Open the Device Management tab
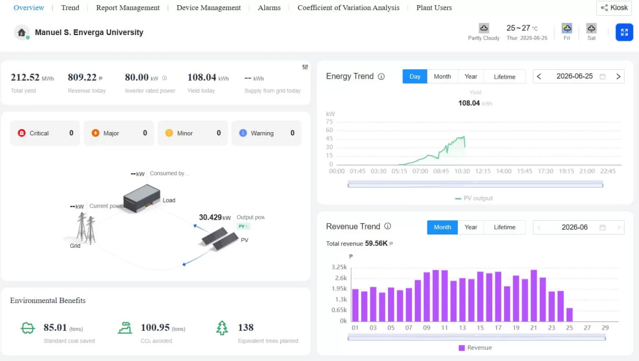639x361 pixels. tap(209, 8)
